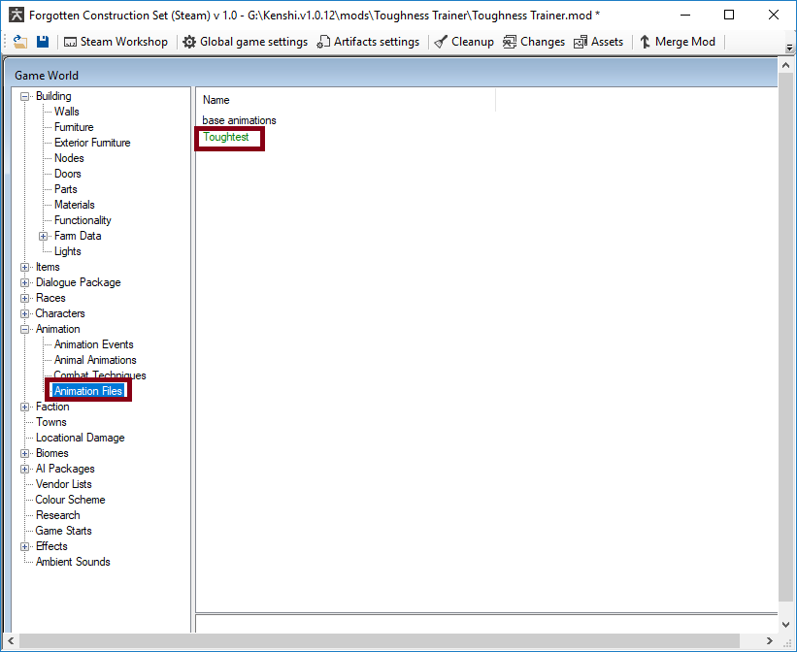The height and width of the screenshot is (652, 797).
Task: Expand the Biomes tree node
Action: (24, 453)
